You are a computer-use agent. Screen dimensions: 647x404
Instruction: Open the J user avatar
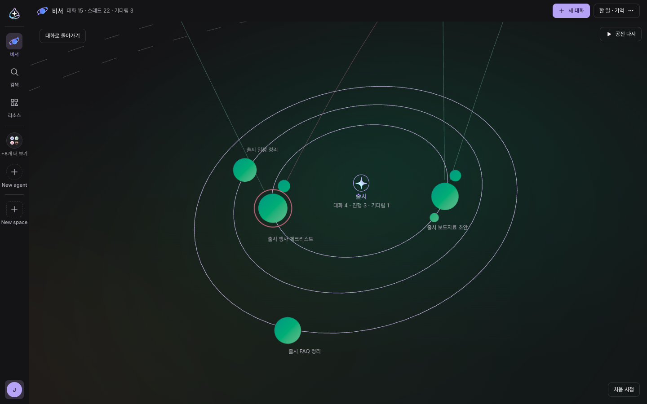pyautogui.click(x=14, y=390)
